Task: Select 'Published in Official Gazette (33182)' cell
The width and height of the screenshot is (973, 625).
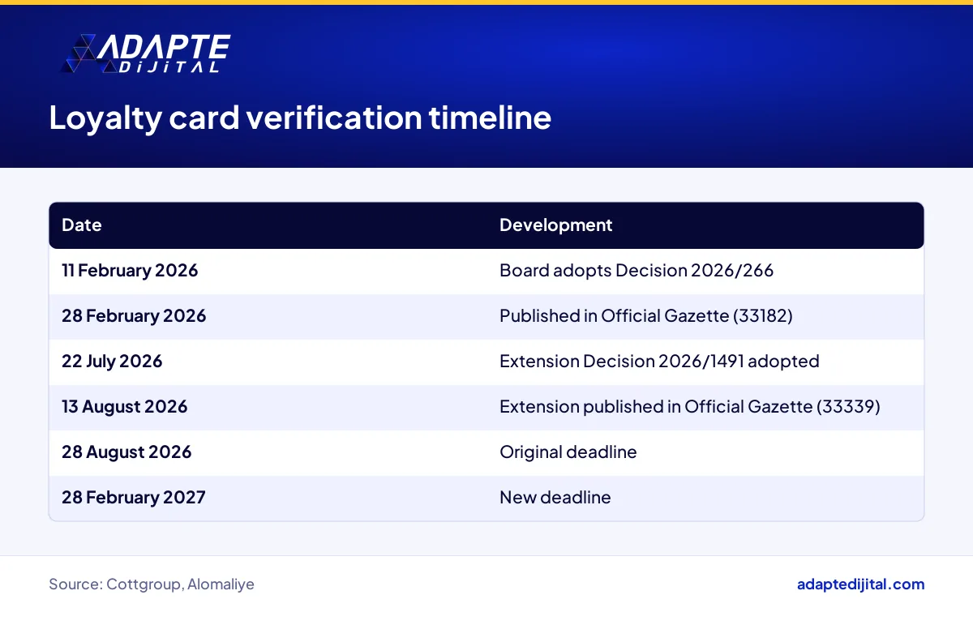Action: [x=646, y=316]
